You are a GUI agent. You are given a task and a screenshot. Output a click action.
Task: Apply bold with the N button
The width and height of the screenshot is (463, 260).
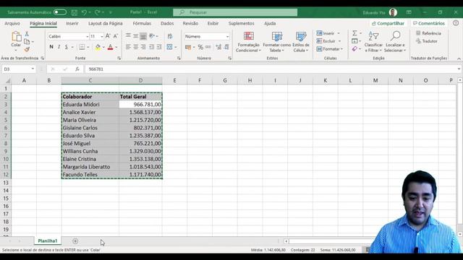[51, 47]
